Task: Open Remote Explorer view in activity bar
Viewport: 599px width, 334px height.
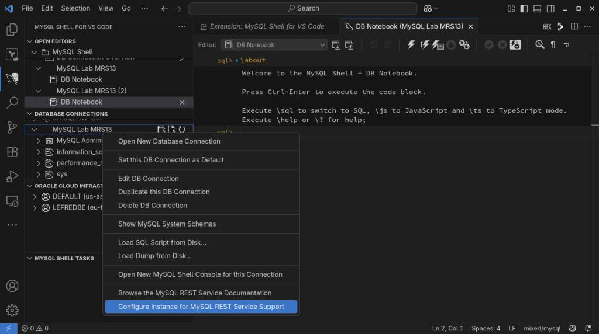Action: point(12,201)
